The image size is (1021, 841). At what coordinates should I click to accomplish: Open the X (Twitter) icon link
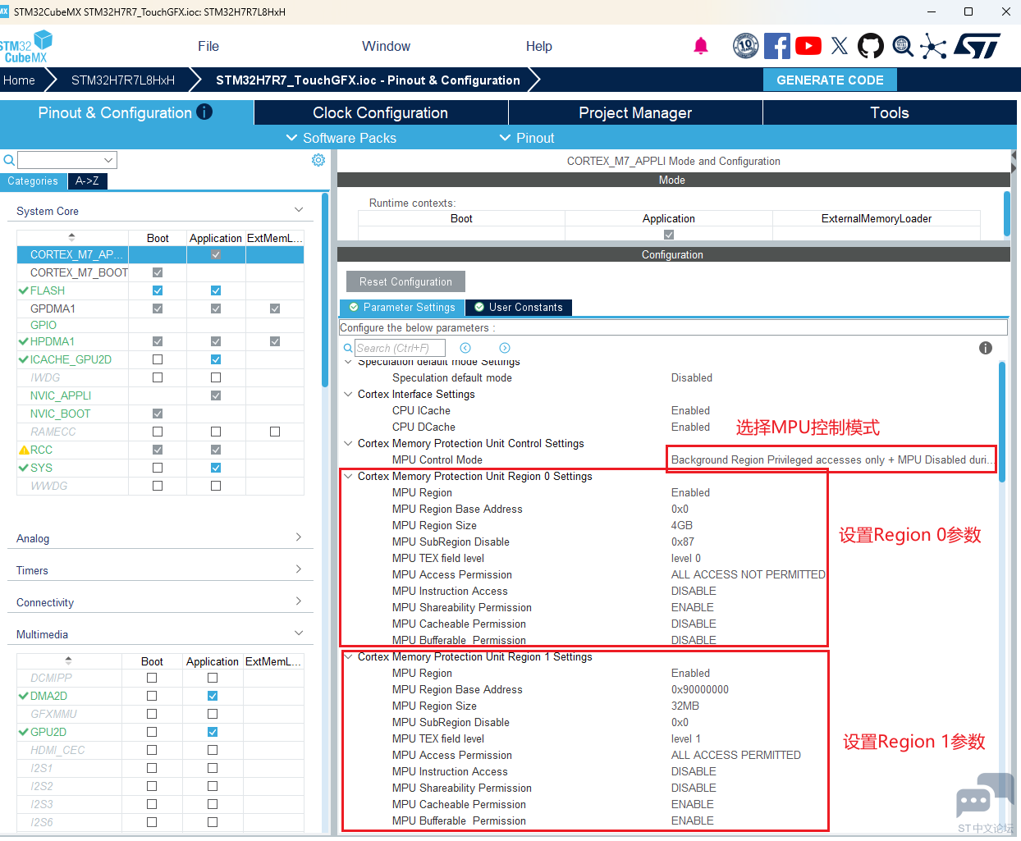840,46
